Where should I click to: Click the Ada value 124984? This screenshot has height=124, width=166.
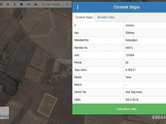click(130, 55)
